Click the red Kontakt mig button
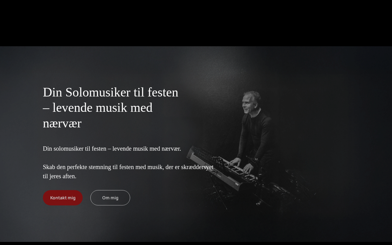 (x=63, y=198)
